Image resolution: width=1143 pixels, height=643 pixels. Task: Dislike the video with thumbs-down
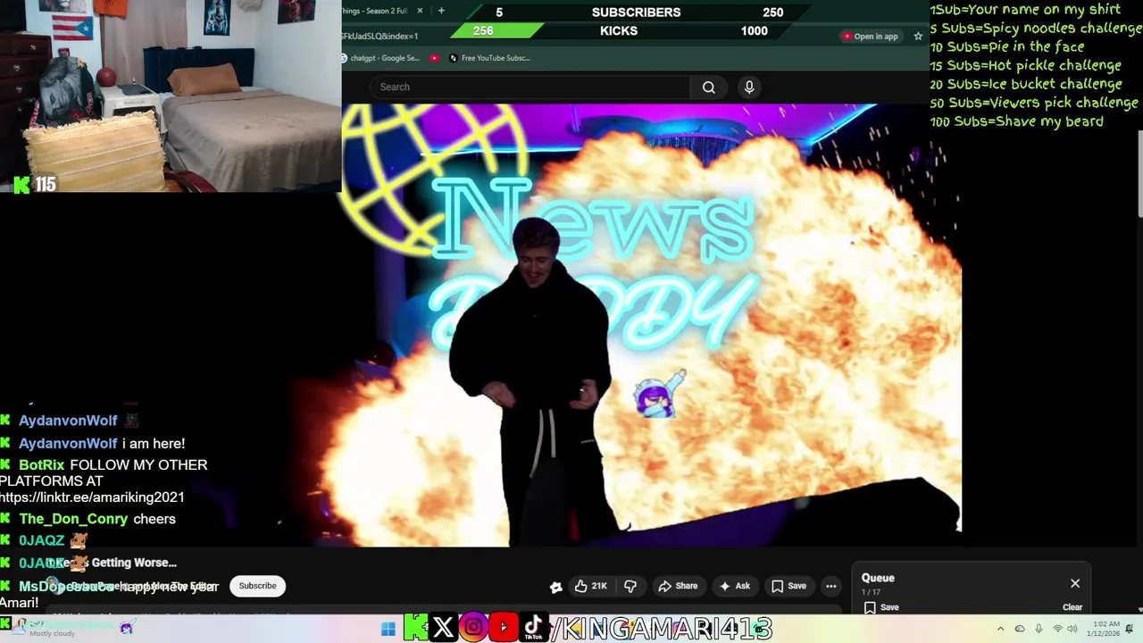630,586
